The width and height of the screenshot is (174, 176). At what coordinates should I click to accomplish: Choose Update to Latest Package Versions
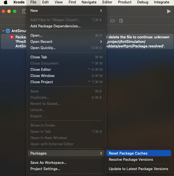click(139, 169)
